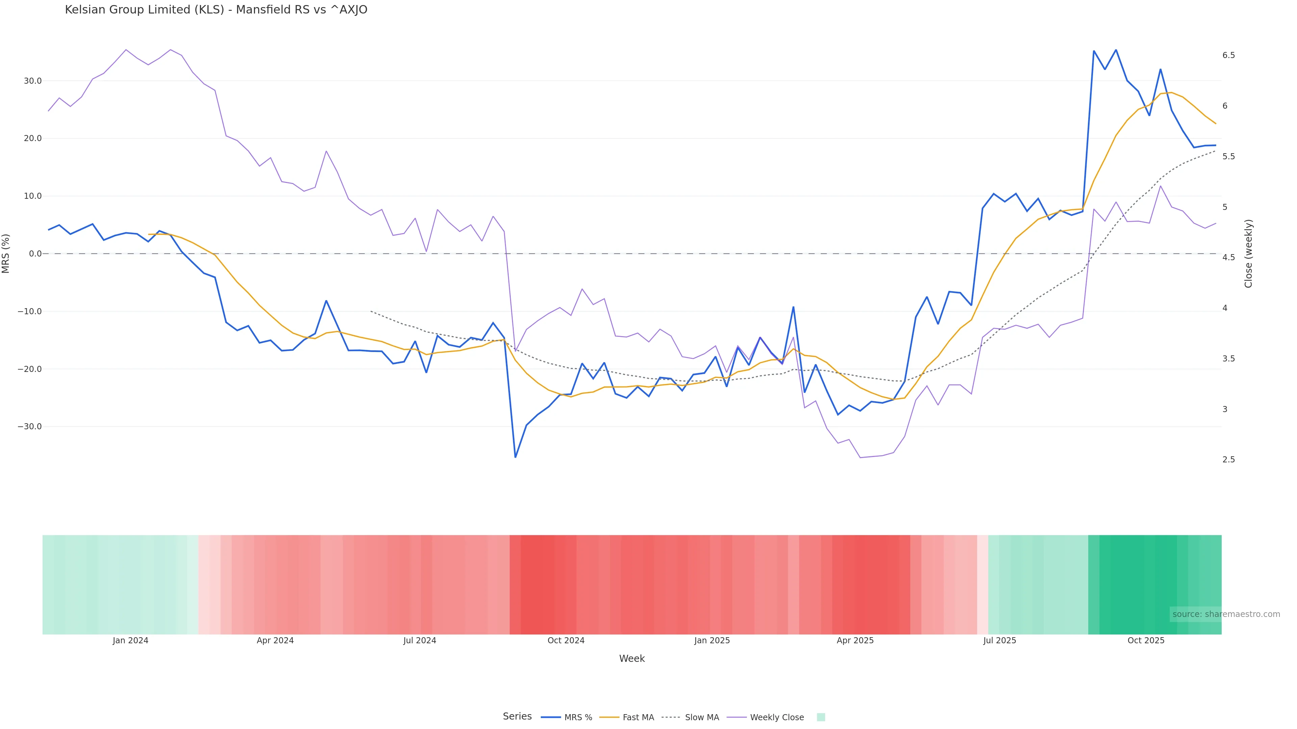Click the 30.0 tick on MRS axis

point(33,81)
